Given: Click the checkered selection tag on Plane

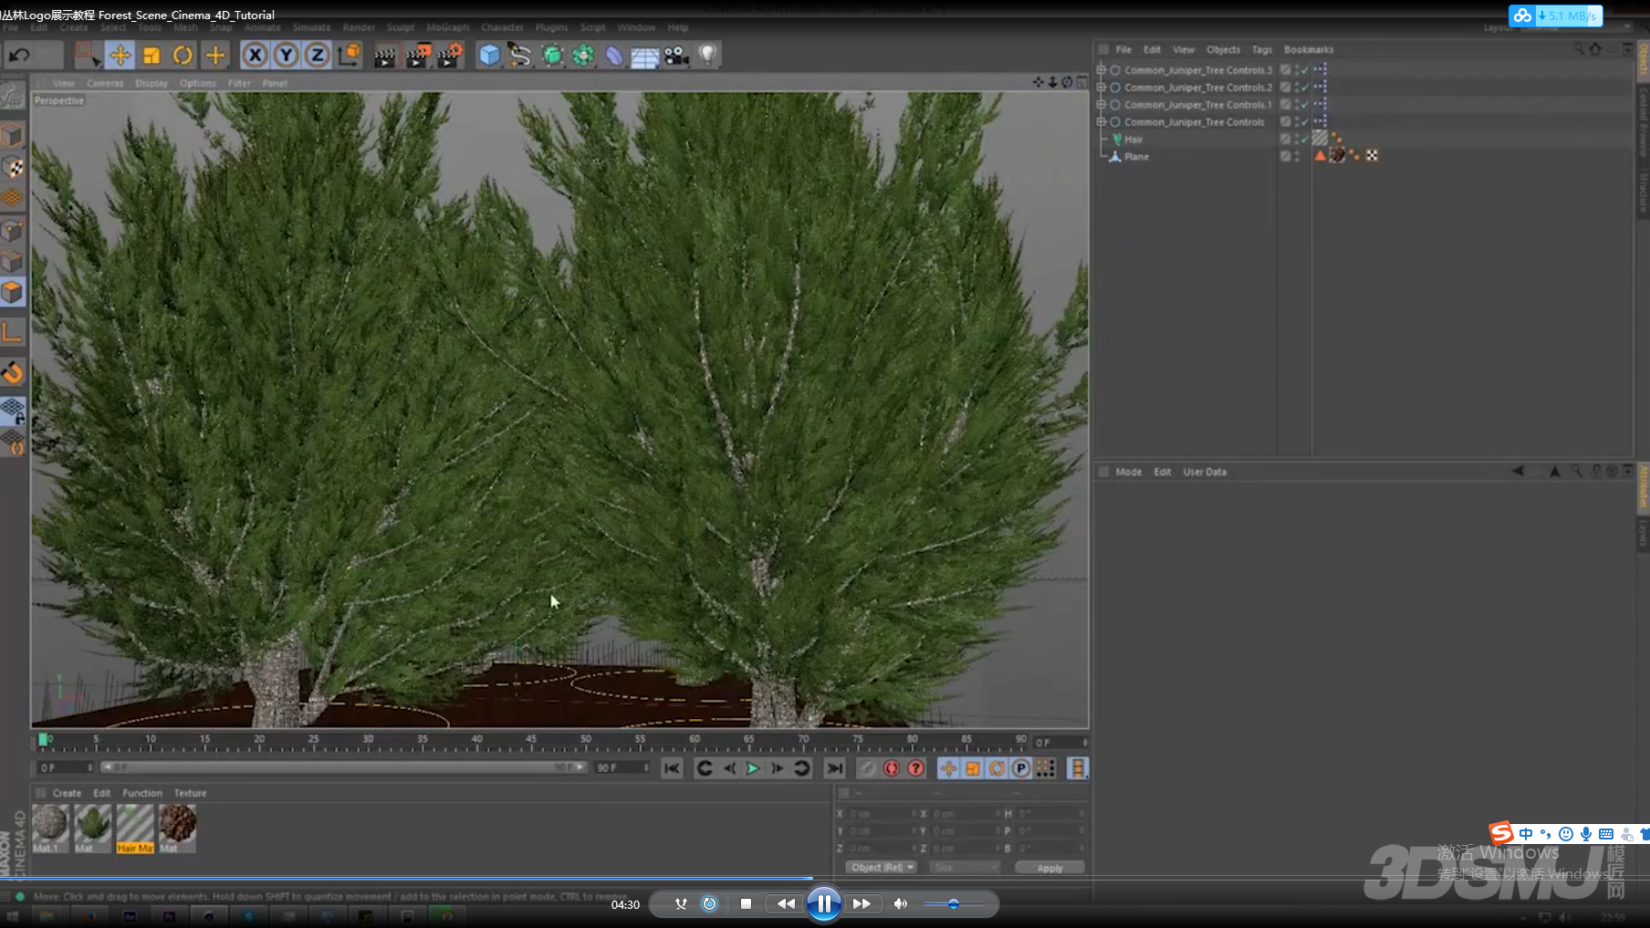Looking at the screenshot, I should point(1372,156).
